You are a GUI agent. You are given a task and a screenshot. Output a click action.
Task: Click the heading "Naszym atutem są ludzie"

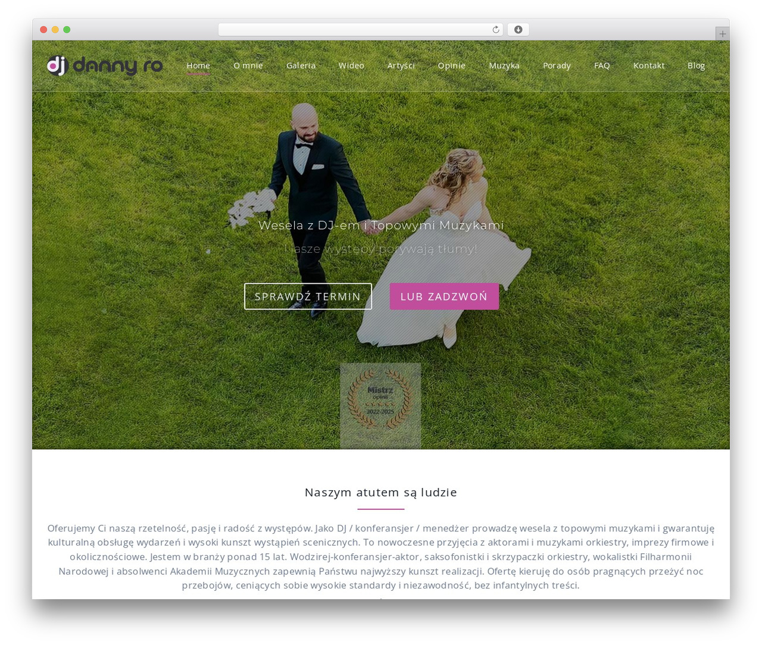coord(381,492)
